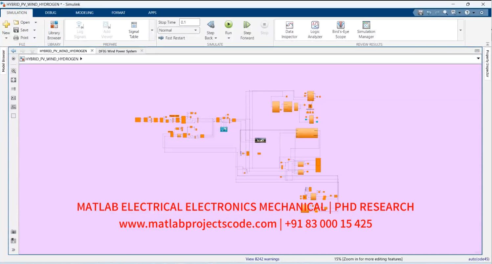Select the Zoom tool in the palette sidebar
This screenshot has width=492, height=264.
coord(13,71)
